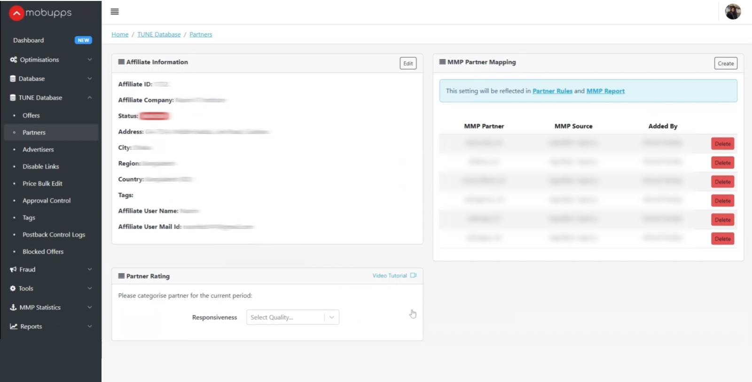Click the Database stack icon
The height and width of the screenshot is (382, 752).
(13, 78)
